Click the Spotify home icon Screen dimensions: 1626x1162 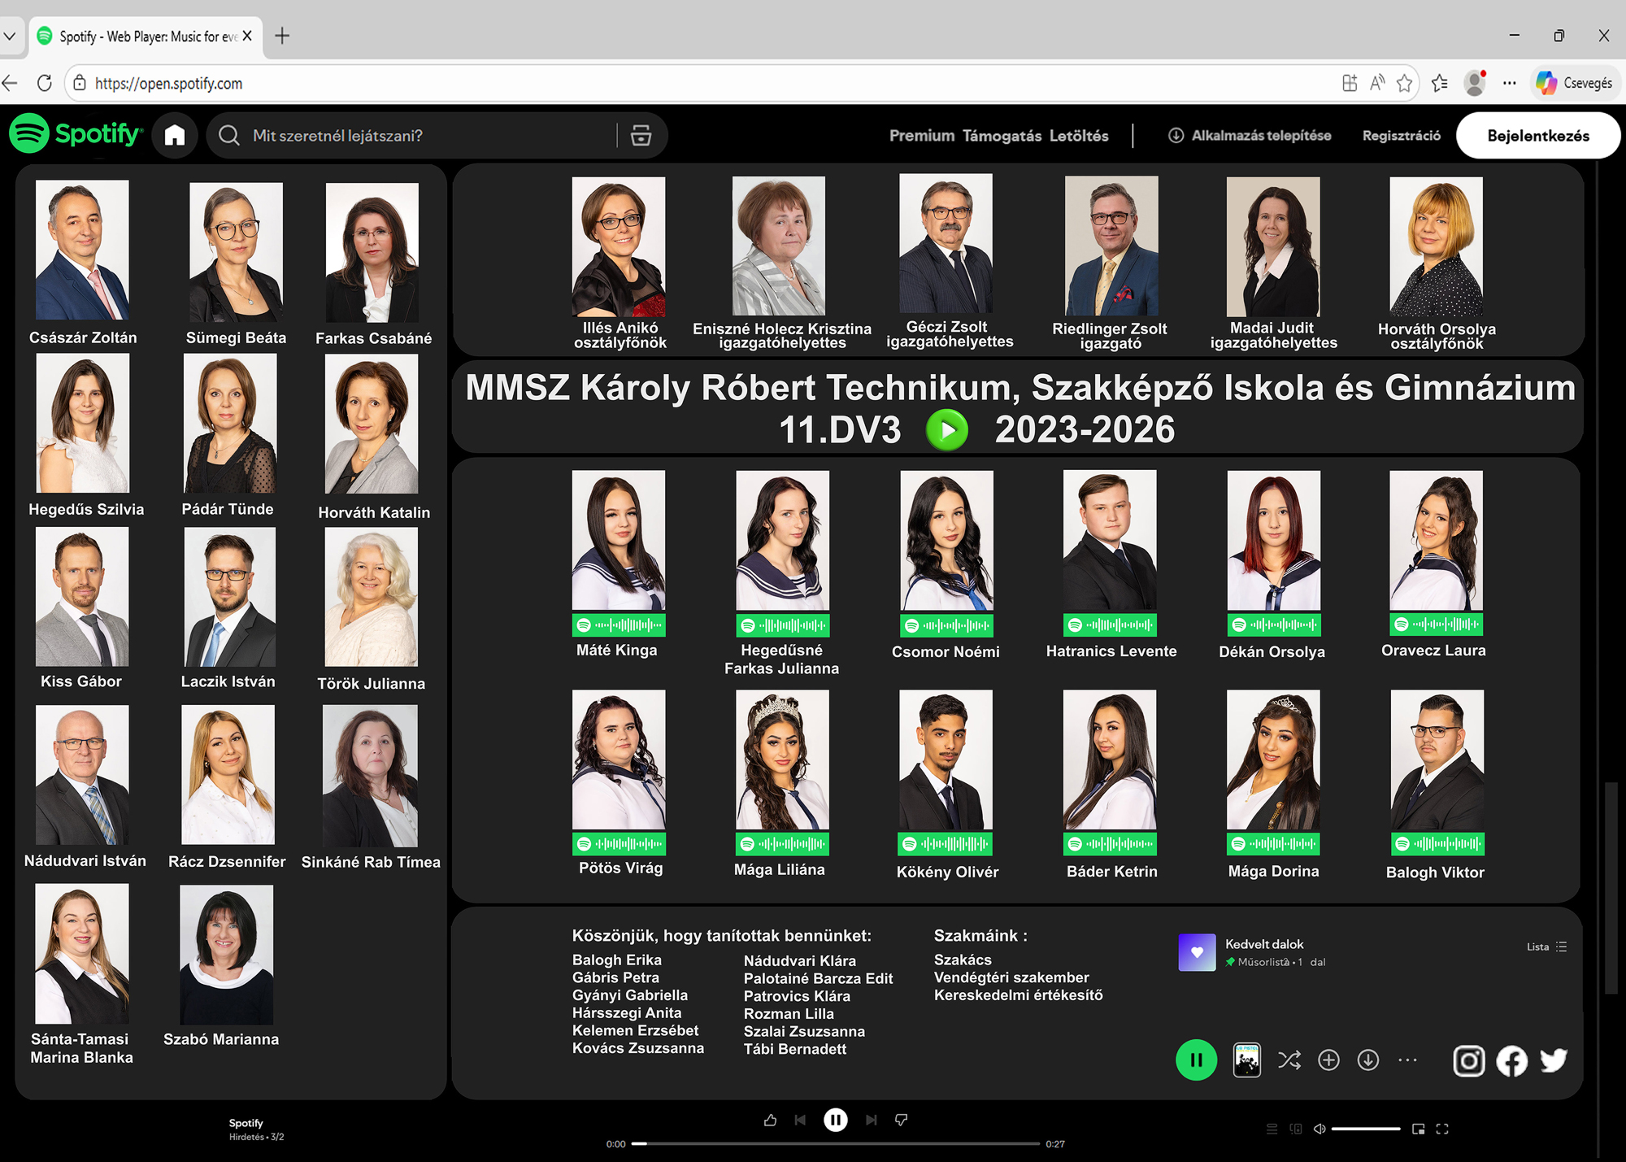[x=175, y=136]
